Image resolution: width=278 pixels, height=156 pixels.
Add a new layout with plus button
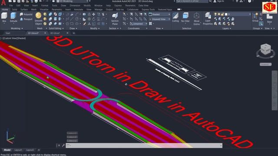click(39, 150)
